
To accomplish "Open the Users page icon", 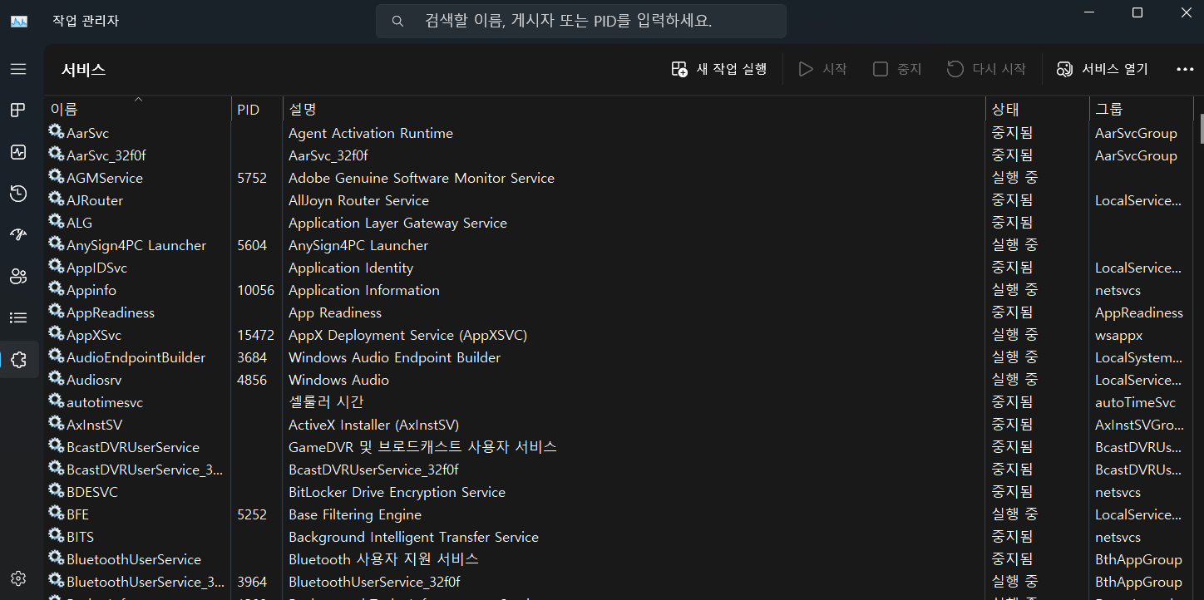I will tap(18, 276).
